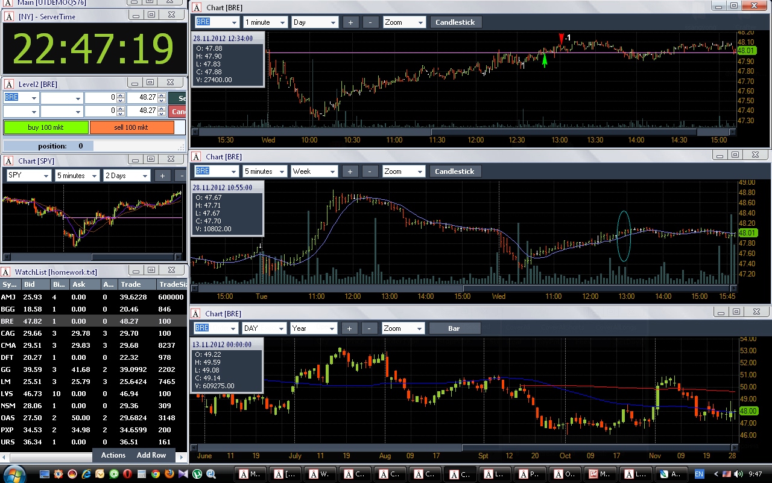This screenshot has width=772, height=483.
Task: Click the buy 100 mkt button
Action: tap(46, 127)
